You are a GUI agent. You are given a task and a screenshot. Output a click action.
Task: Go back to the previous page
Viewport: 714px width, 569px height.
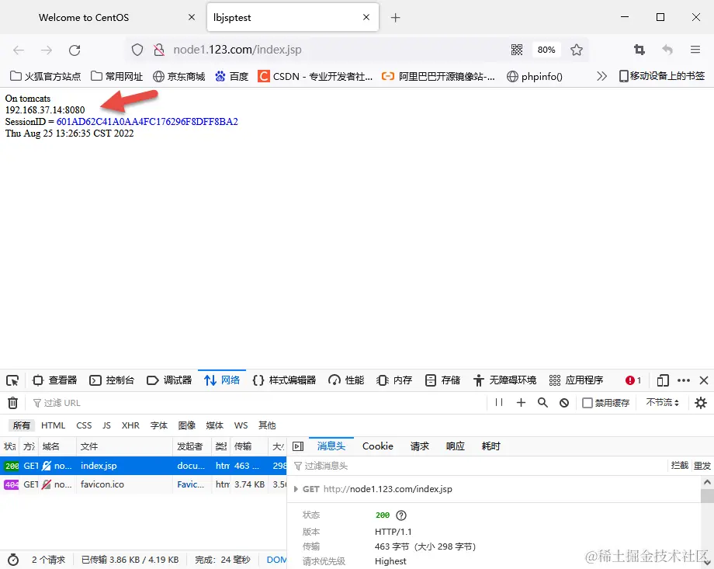coord(19,50)
